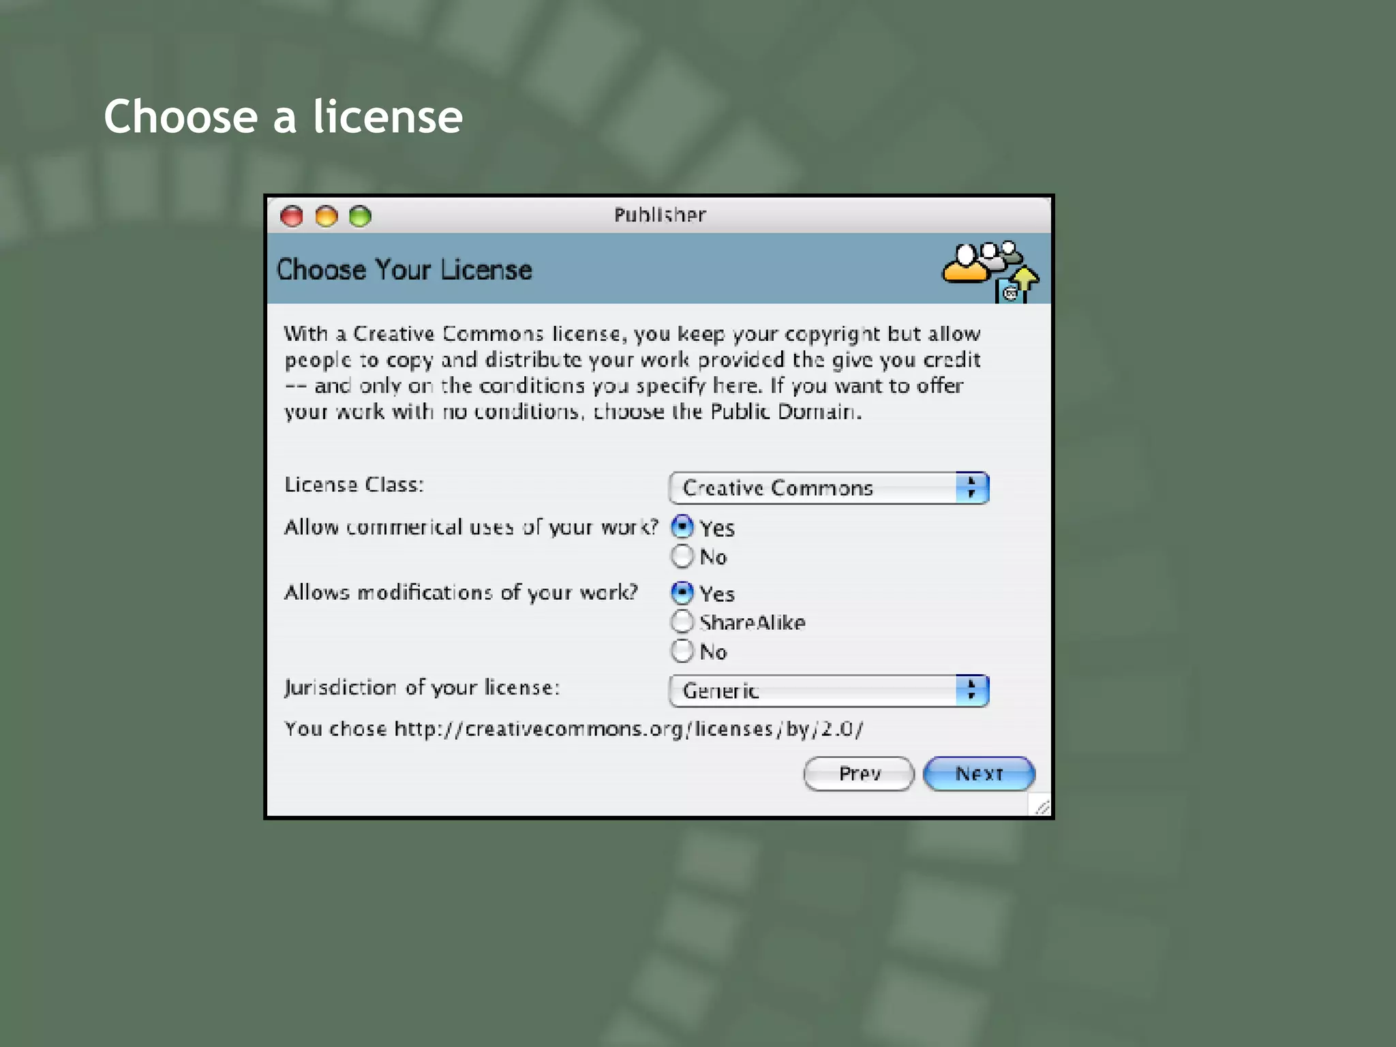1396x1047 pixels.
Task: Zoom the Publisher window with green button
Action: (x=360, y=216)
